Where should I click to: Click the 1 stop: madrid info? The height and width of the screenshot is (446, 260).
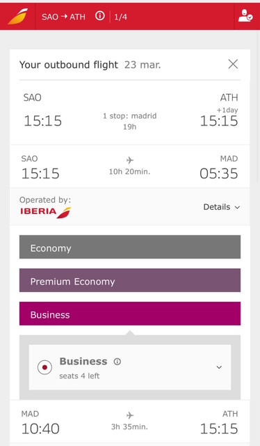[x=130, y=116]
